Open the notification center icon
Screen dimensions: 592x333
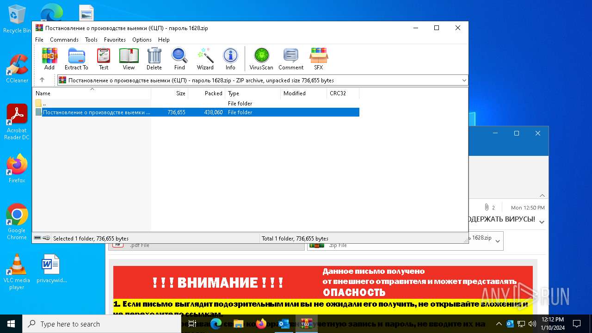[x=577, y=324]
